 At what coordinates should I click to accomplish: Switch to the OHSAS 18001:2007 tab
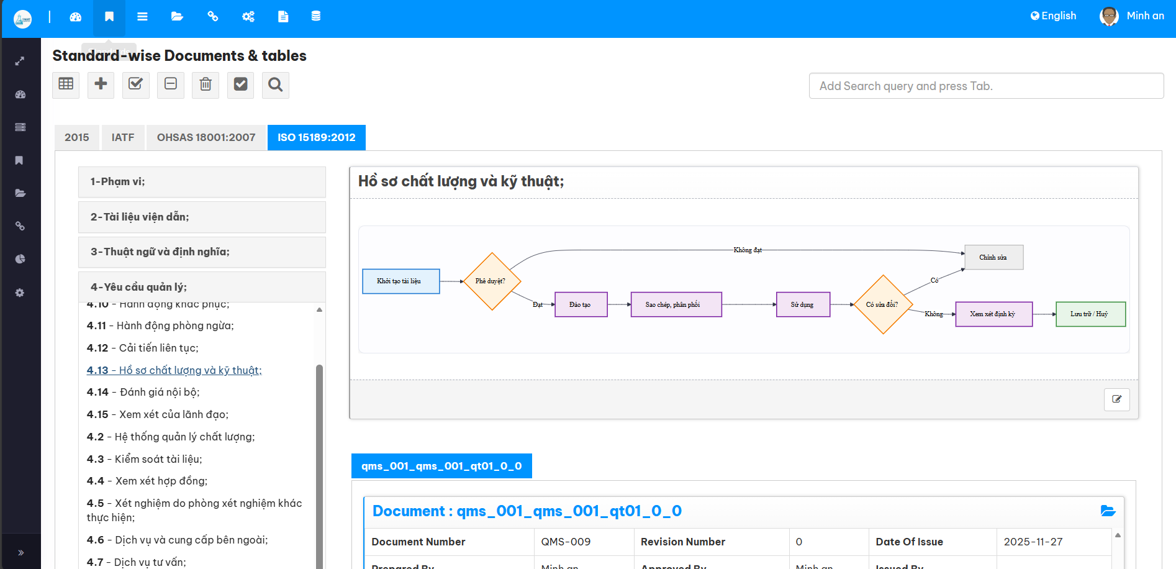tap(206, 137)
